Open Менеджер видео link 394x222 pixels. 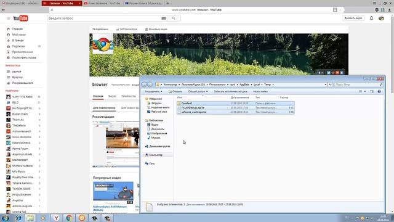coord(156,29)
